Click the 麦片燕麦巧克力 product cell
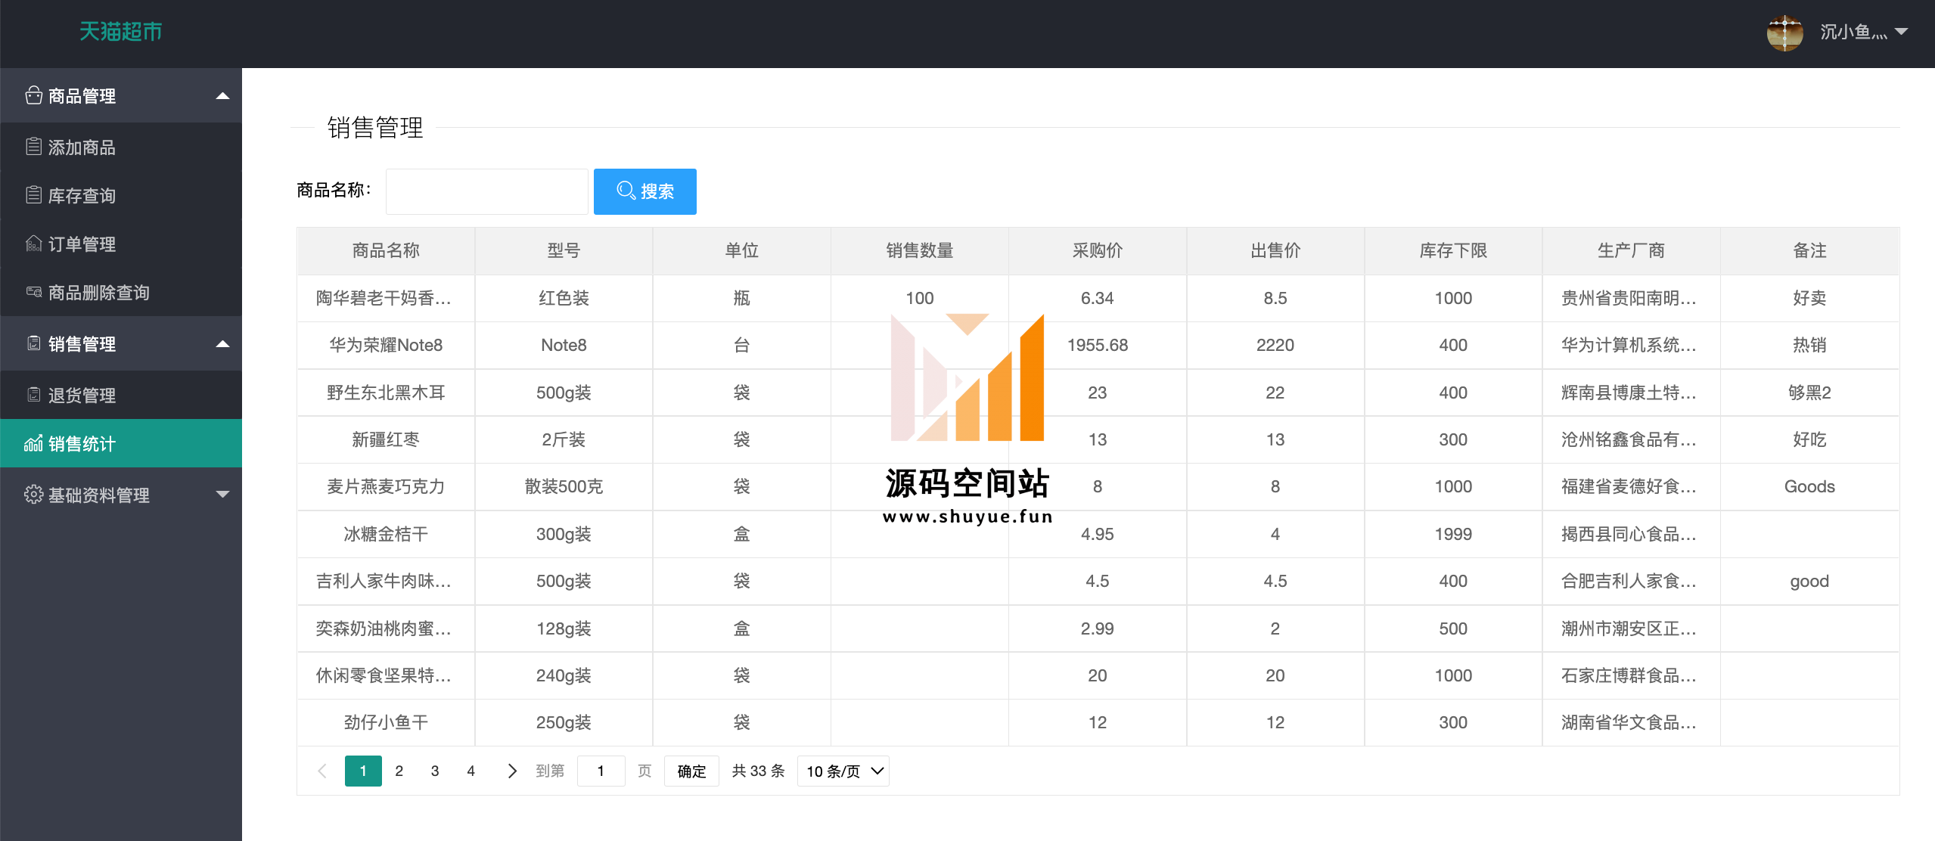This screenshot has width=1935, height=841. coord(386,486)
